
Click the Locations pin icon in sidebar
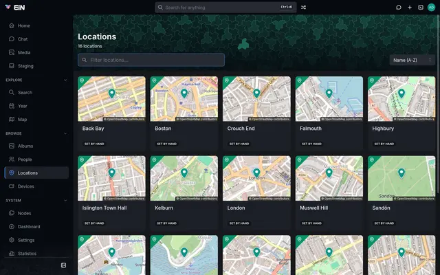coord(12,173)
